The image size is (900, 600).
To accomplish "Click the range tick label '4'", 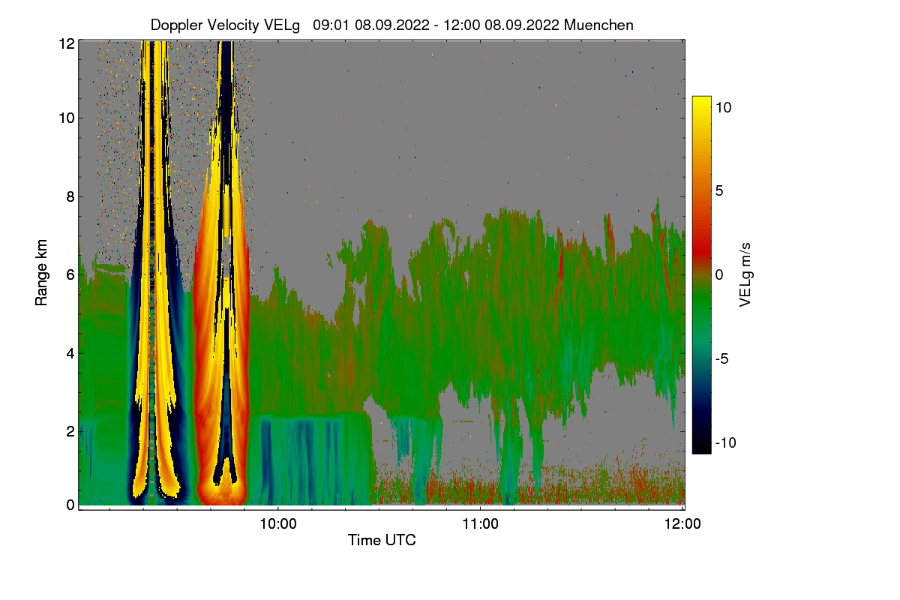I will tap(70, 353).
